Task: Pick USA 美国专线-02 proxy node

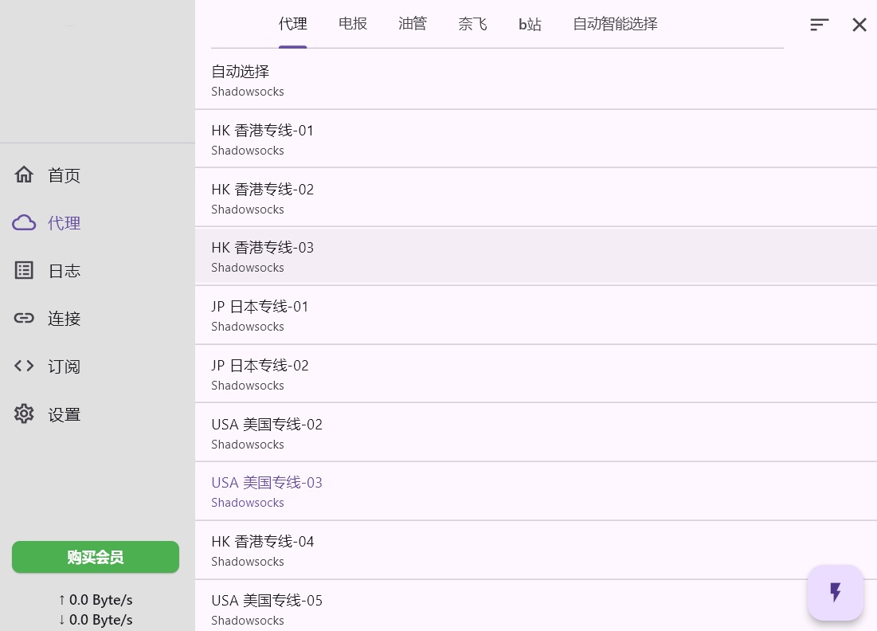Action: (535, 433)
